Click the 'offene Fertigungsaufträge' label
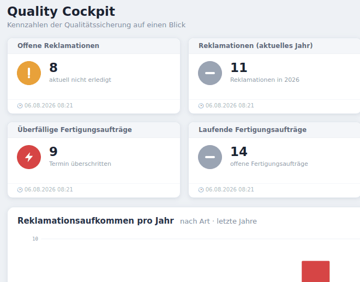Image resolution: width=360 pixels, height=282 pixels. [269, 164]
